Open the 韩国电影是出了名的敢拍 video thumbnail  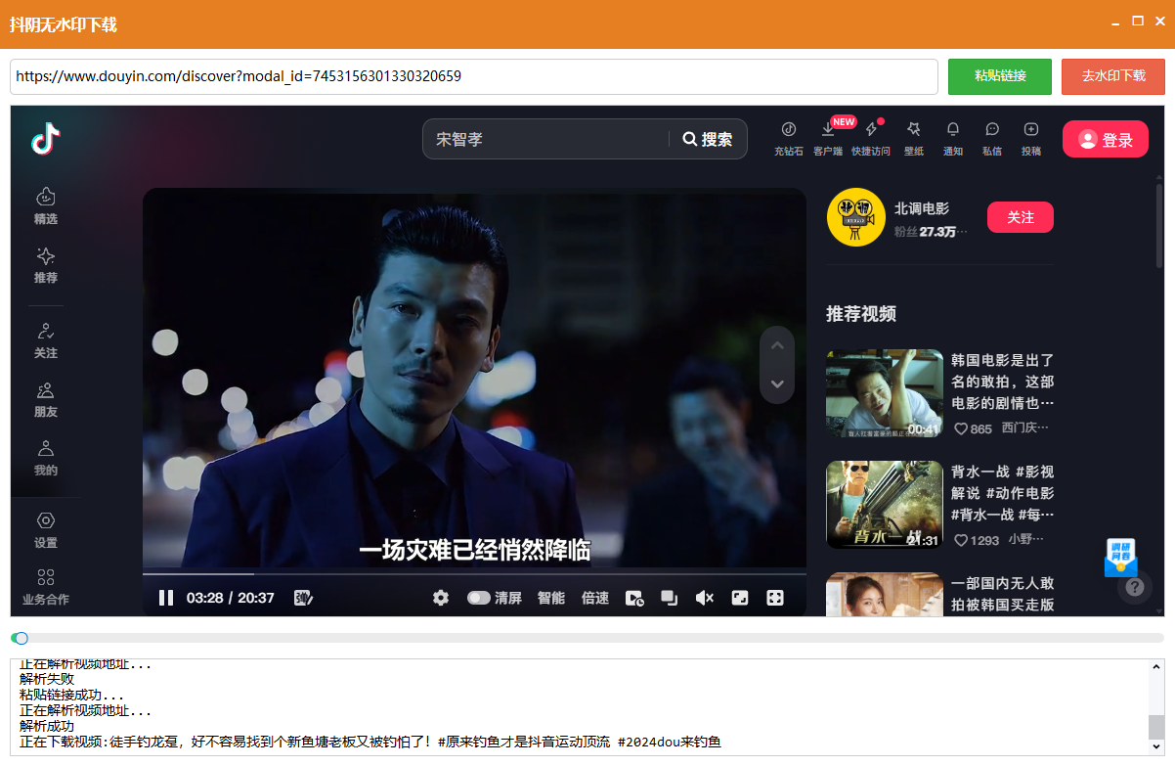885,393
